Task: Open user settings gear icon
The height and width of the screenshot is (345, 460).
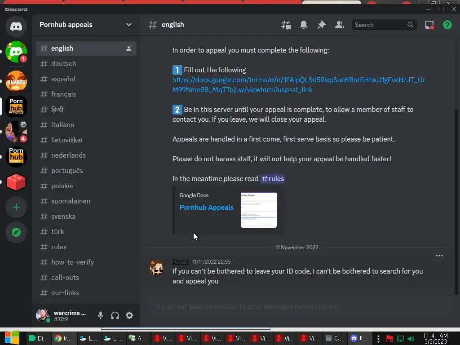Action: tap(129, 315)
